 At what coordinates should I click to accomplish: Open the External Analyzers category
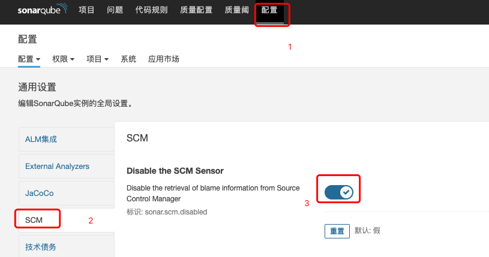pos(57,166)
